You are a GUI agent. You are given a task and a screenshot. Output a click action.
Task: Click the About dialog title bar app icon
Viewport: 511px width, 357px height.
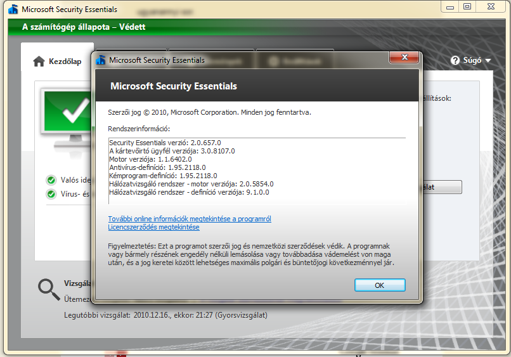click(x=101, y=60)
